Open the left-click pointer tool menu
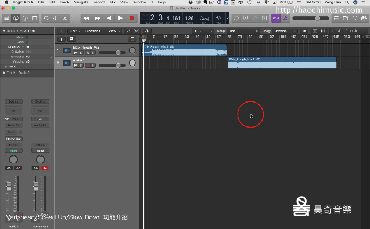 coord(197,31)
